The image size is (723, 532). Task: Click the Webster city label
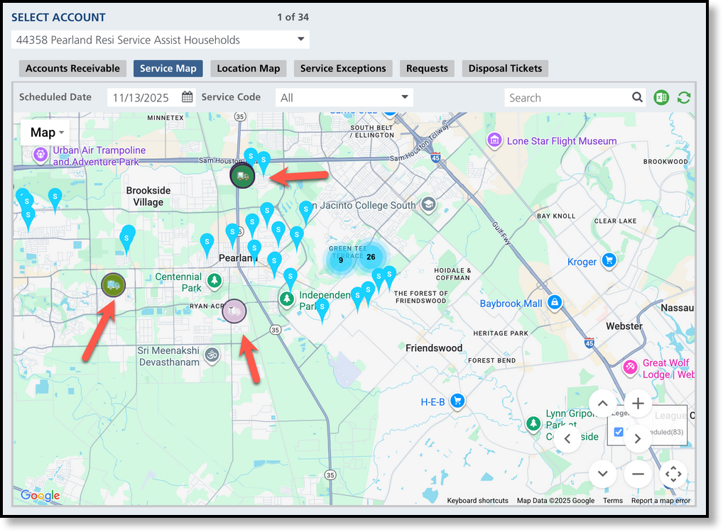(624, 326)
